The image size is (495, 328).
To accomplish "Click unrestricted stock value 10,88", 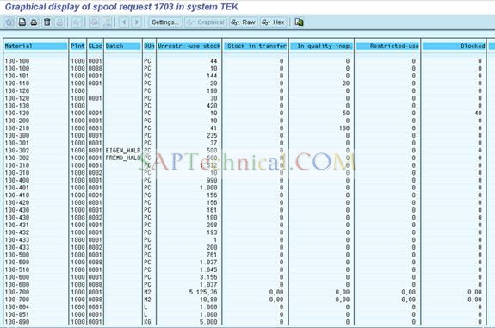I will pos(208,300).
